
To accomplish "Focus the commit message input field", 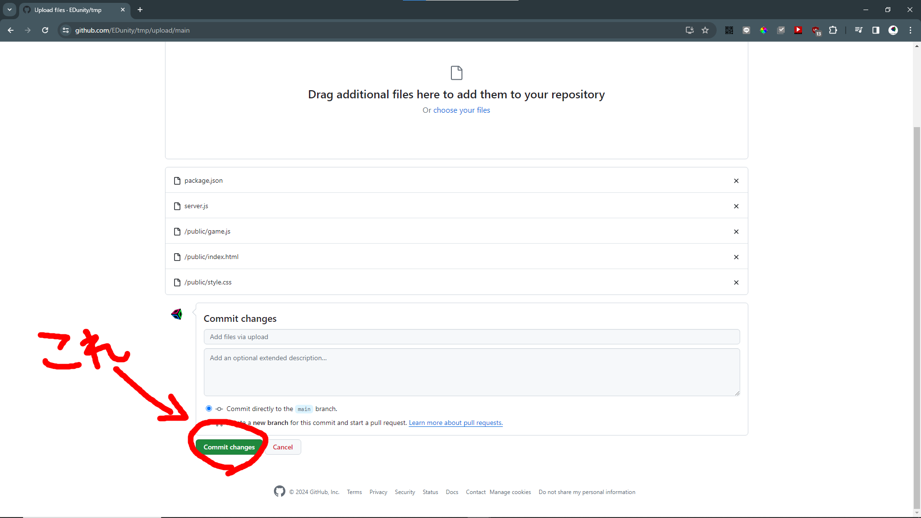I will click(471, 337).
